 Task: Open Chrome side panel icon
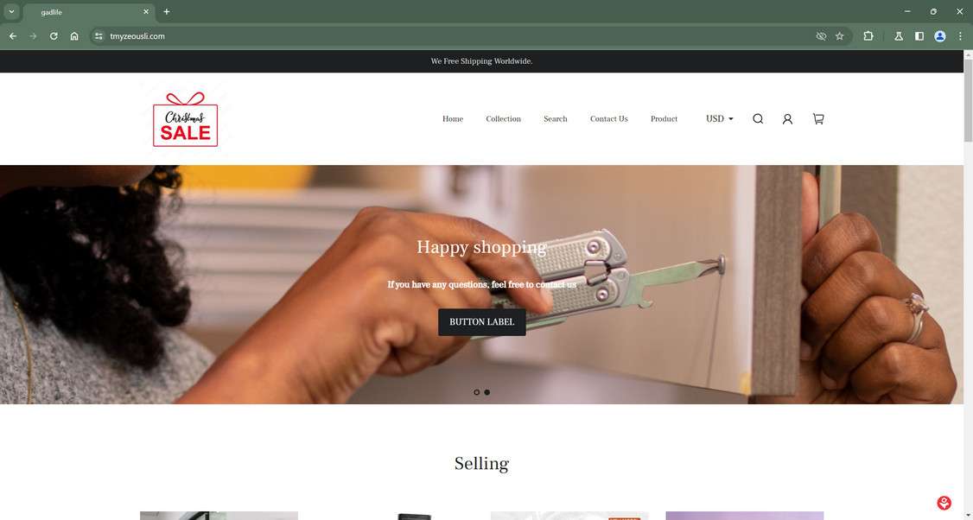919,36
